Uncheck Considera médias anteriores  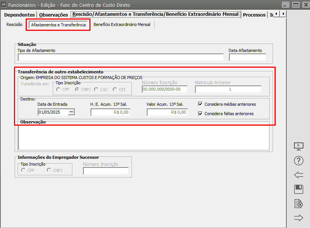[201, 104]
